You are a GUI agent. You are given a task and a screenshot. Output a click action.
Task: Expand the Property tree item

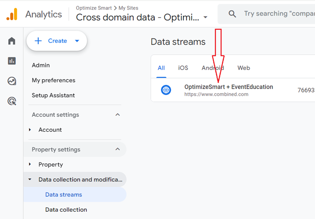30,164
